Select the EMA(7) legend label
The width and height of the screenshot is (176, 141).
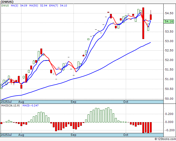coord(54,6)
